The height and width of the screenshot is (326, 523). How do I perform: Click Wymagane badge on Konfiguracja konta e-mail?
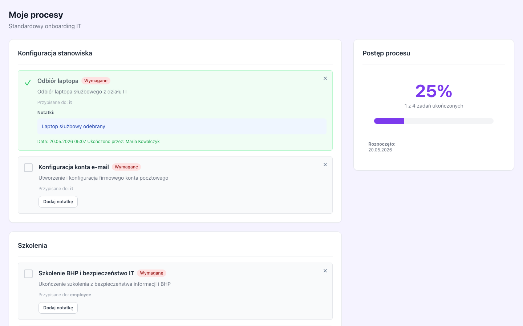126,167
